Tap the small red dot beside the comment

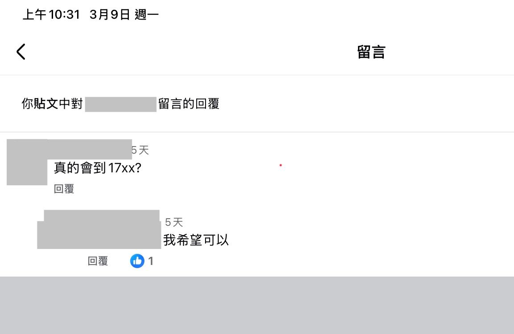click(280, 165)
